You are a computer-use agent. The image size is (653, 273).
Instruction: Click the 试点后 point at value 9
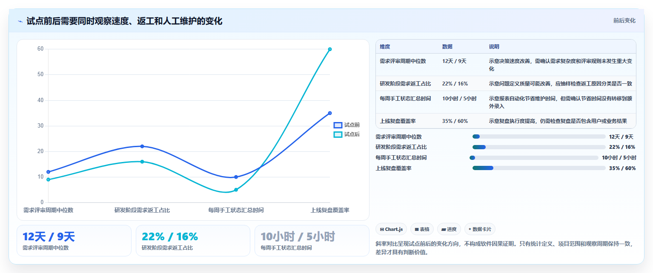pyautogui.click(x=48, y=179)
